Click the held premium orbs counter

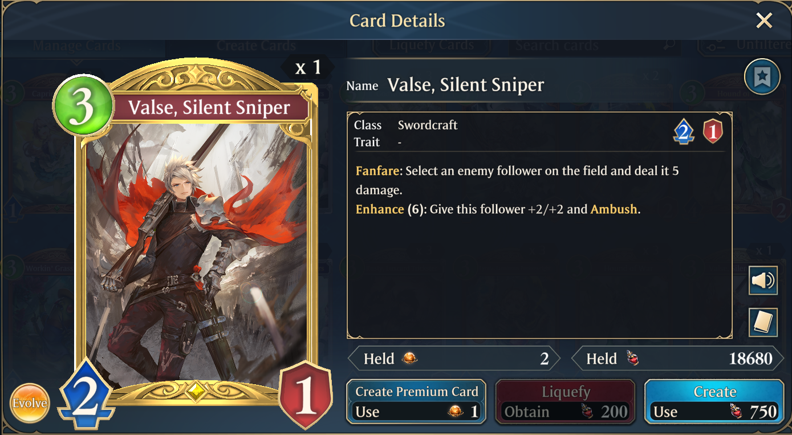point(453,359)
